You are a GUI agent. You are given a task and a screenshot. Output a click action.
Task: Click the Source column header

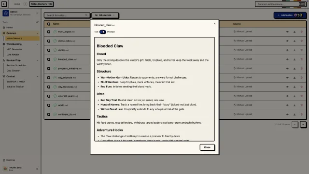pyautogui.click(x=237, y=24)
